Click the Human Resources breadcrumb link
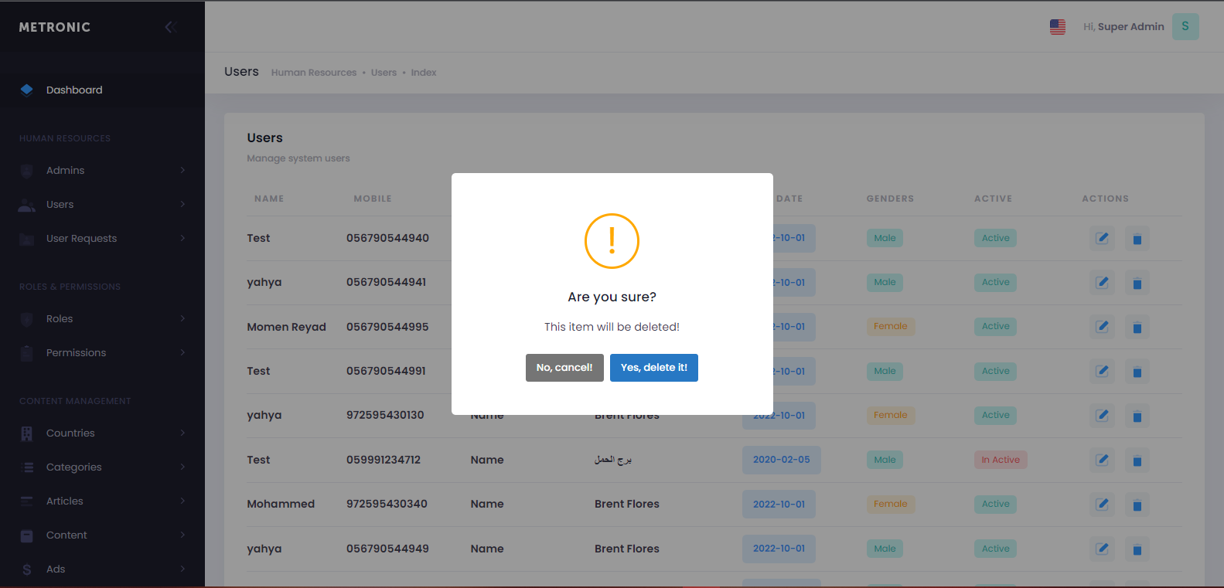The width and height of the screenshot is (1224, 588). [x=313, y=73]
